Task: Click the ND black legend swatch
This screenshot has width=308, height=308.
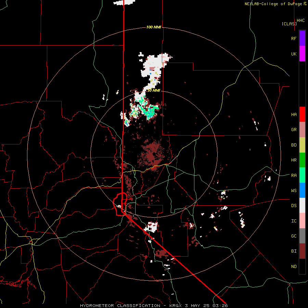Action: tap(302, 266)
